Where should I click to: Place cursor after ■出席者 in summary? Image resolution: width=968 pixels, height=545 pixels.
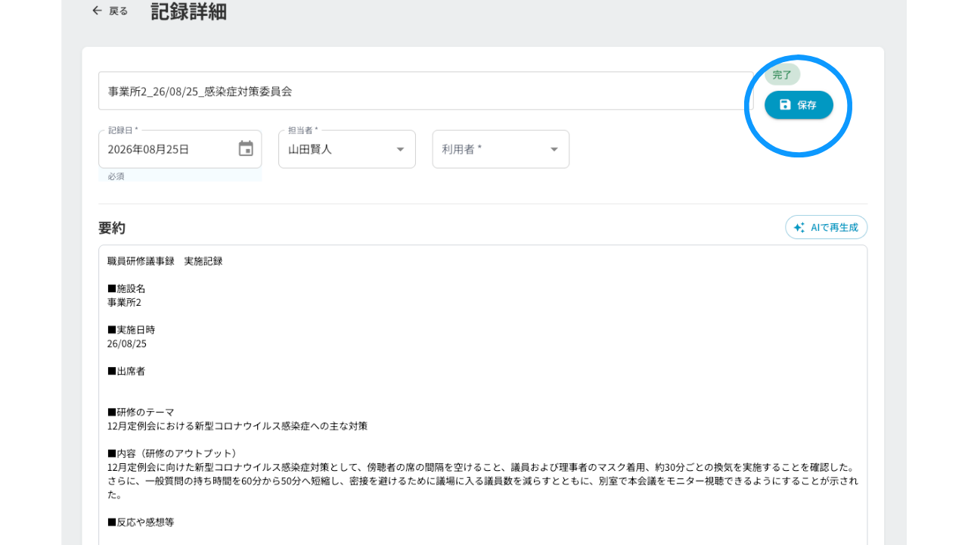pos(147,371)
